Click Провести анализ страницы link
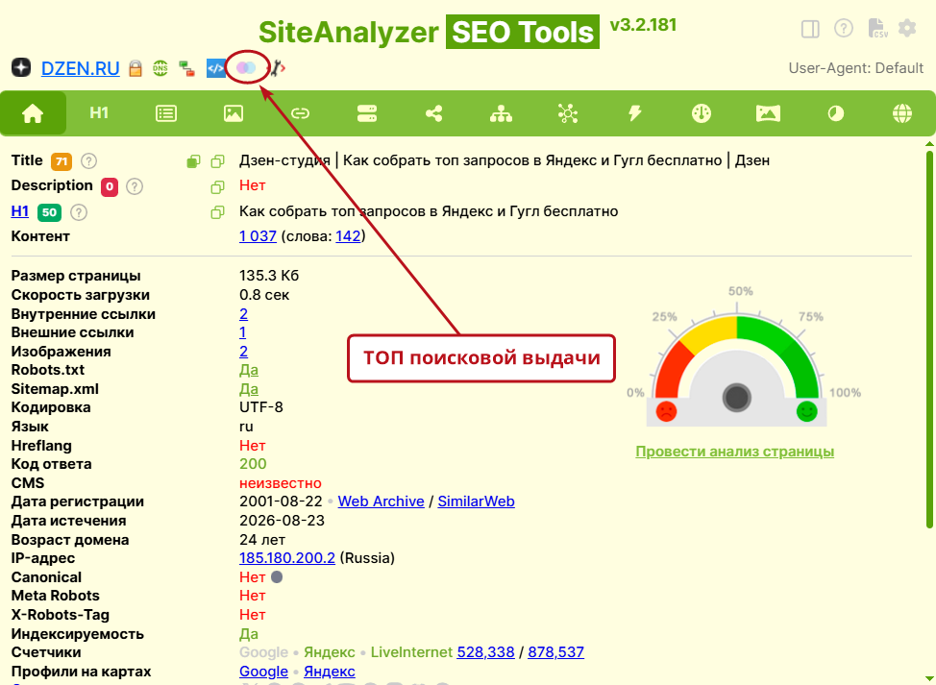936x685 pixels. [x=735, y=452]
